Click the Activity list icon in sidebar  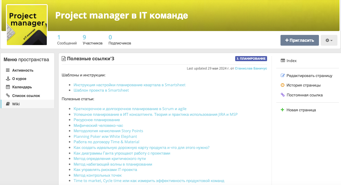(x=8, y=70)
